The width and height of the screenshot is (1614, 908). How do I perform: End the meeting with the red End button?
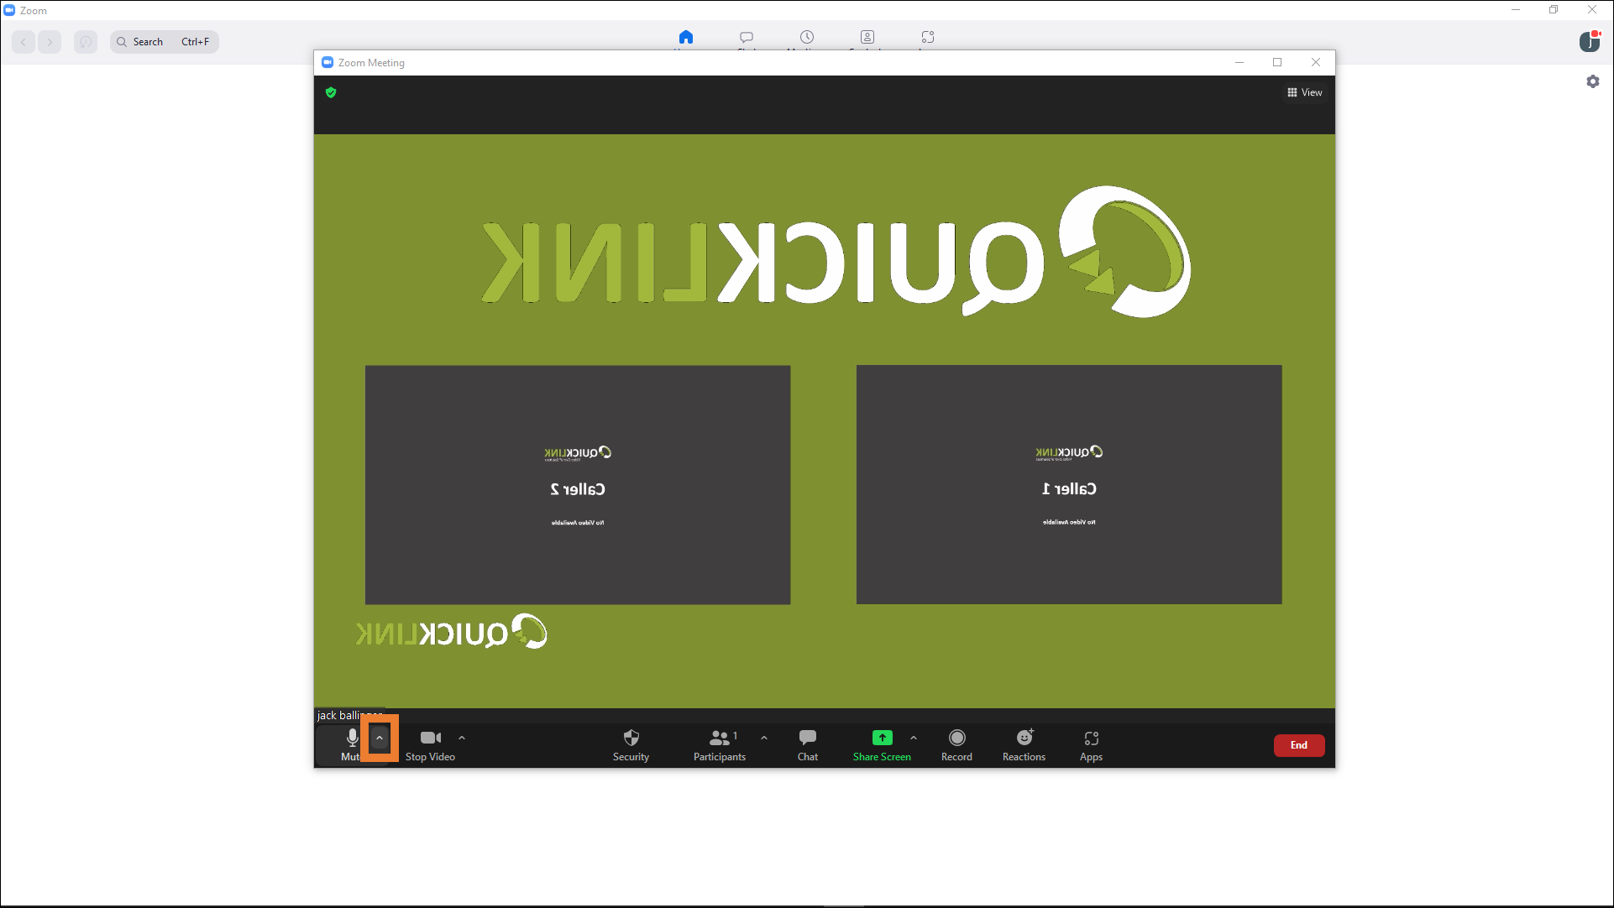[x=1299, y=745]
